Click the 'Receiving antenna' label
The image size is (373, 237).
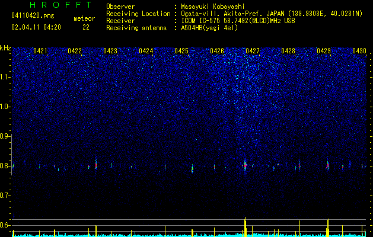[136, 28]
